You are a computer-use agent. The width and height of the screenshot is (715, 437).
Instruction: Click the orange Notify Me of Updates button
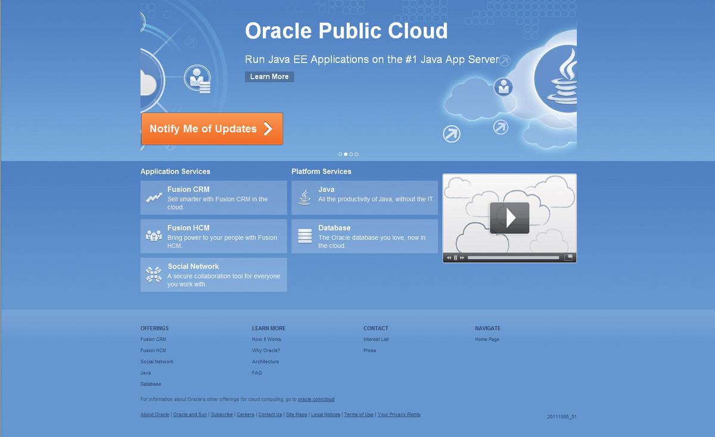pyautogui.click(x=212, y=129)
